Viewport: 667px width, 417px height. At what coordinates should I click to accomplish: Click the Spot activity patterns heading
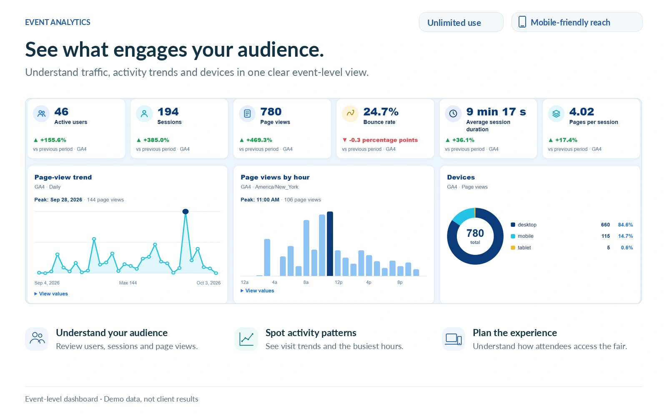311,333
